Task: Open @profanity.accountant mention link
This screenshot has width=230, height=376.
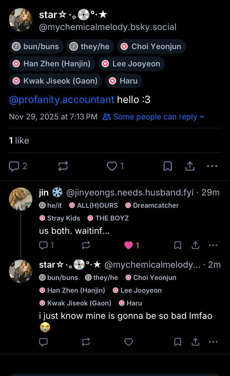Action: coord(62,100)
